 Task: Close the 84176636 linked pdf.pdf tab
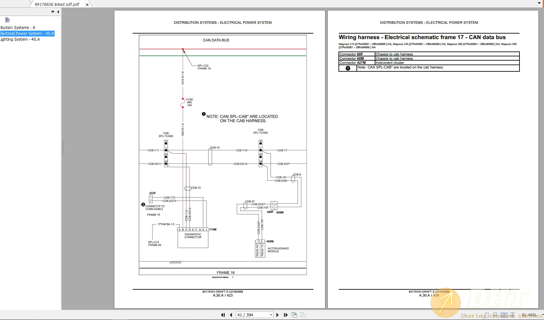87,5
